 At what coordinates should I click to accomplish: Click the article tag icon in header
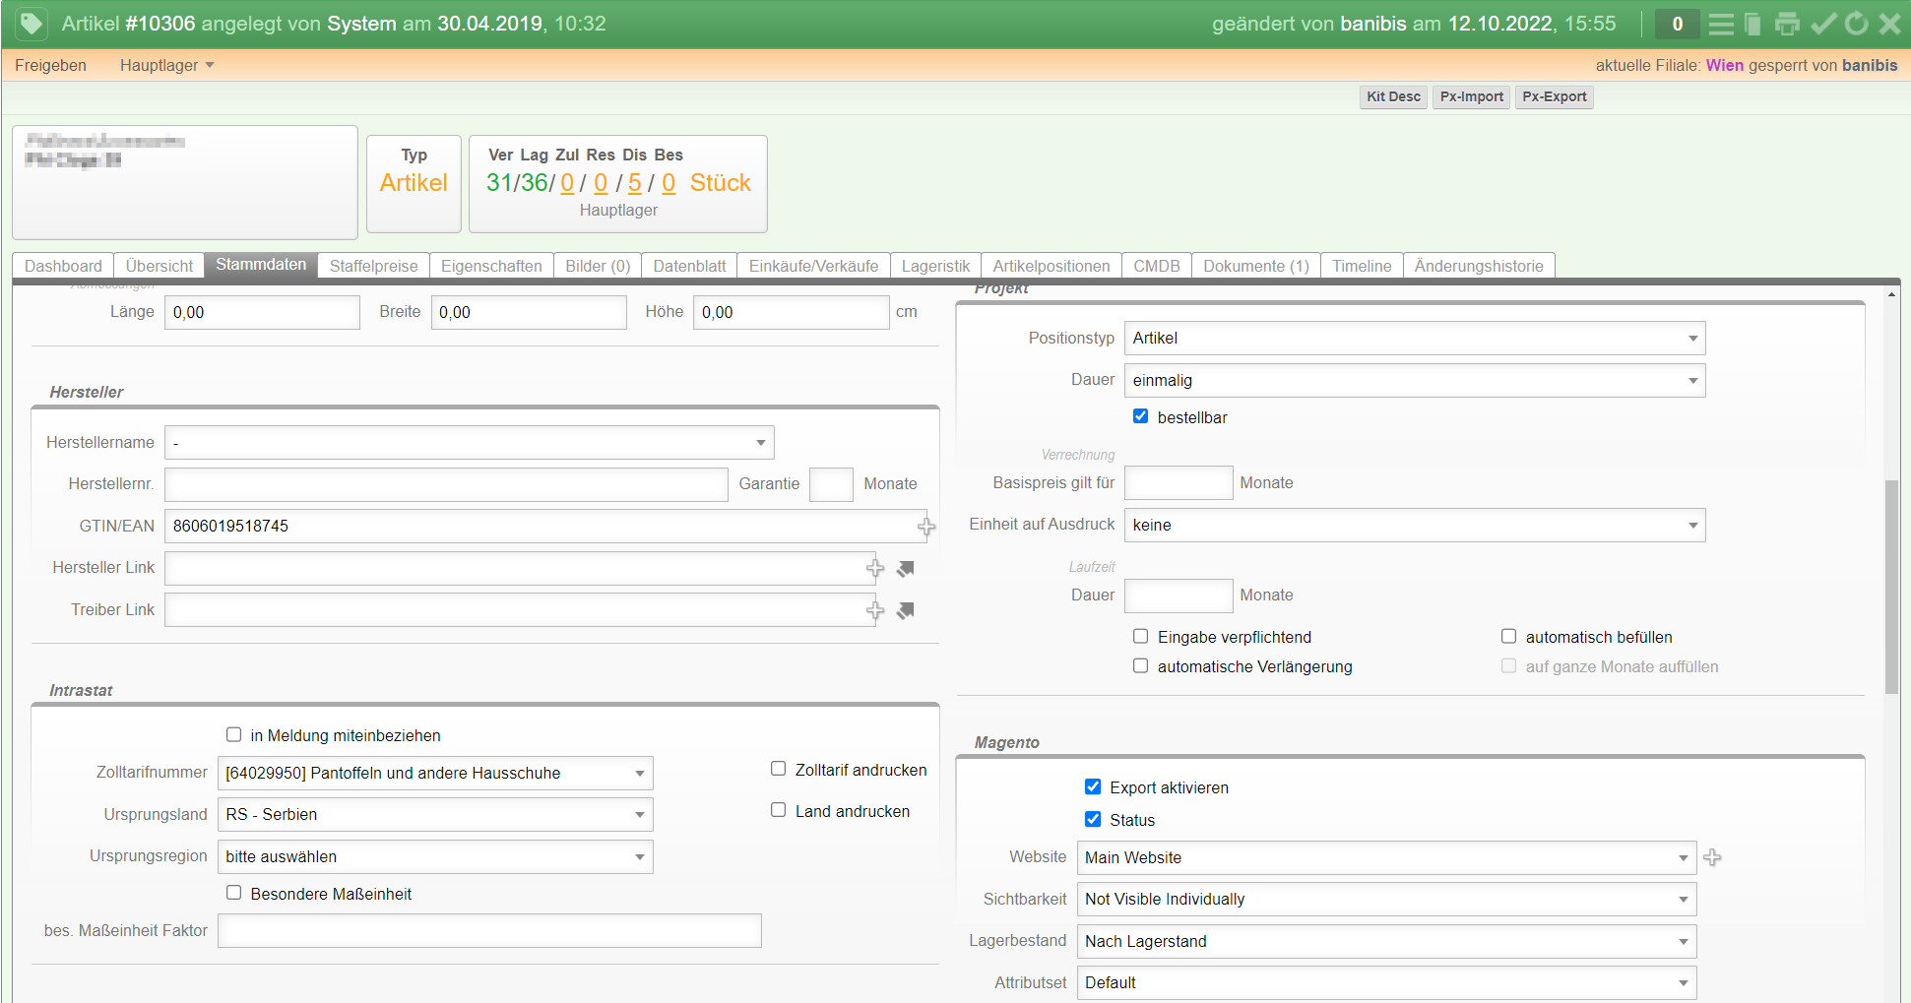(x=32, y=23)
